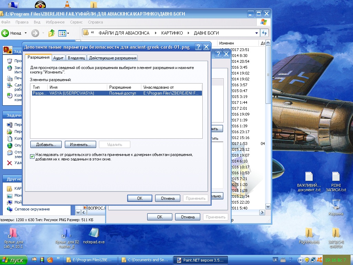This screenshot has width=353, height=265.
Task: Open the Сервис menu in Explorer
Action: pos(76,22)
